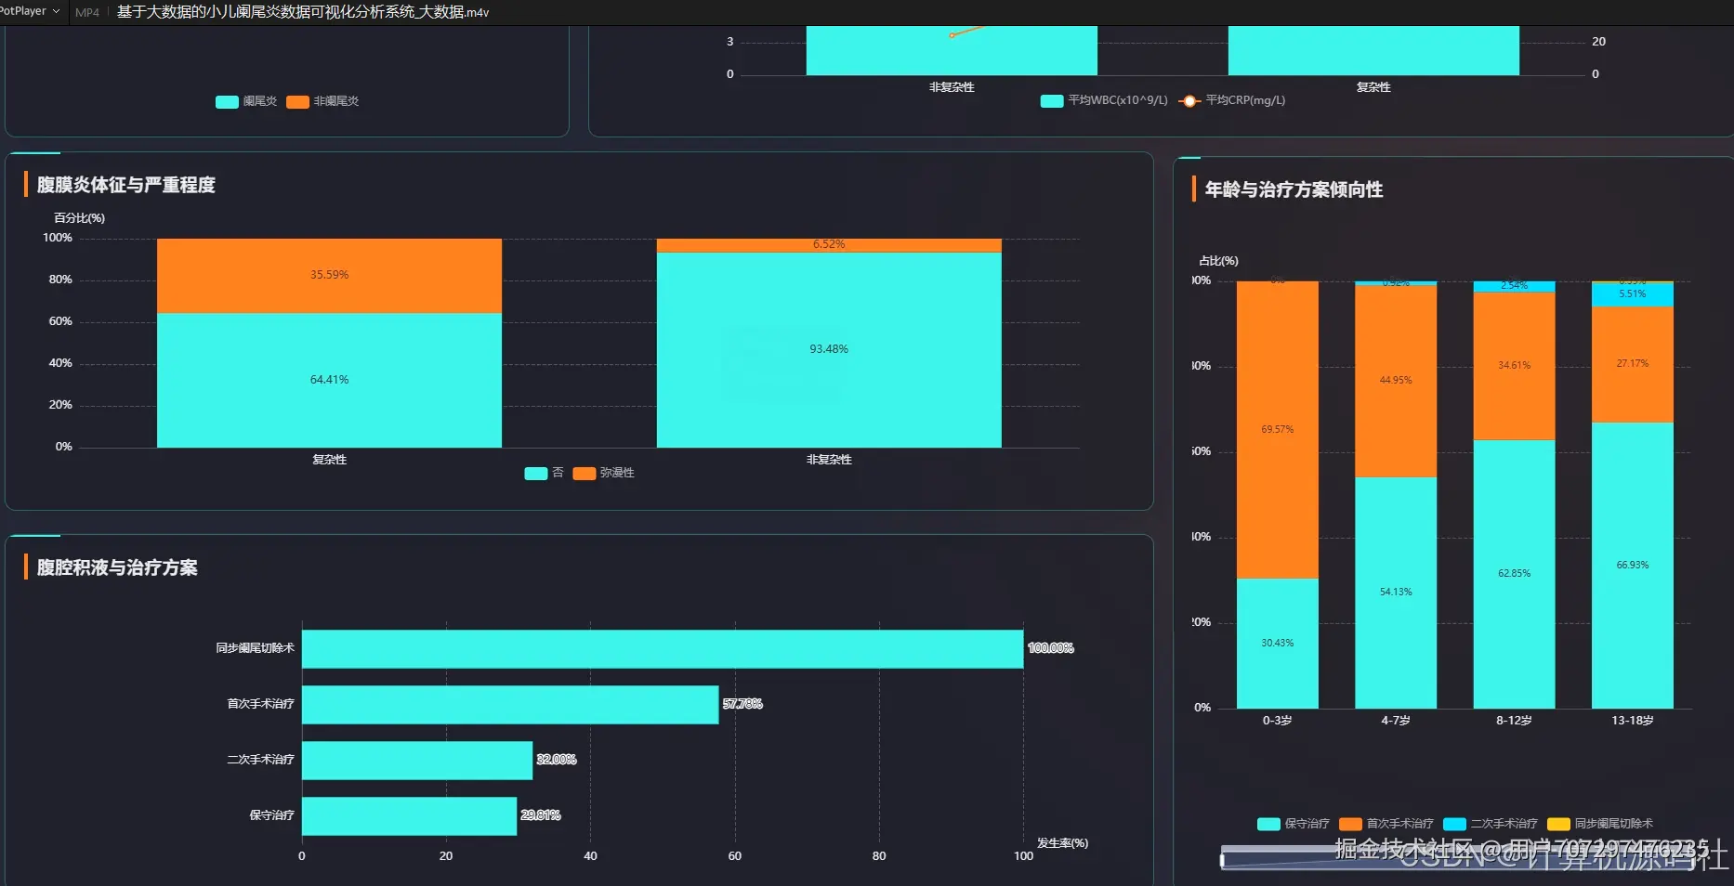This screenshot has width=1734, height=886.
Task: Select the 首次手术治疗 57.78% bar
Action: click(x=510, y=704)
